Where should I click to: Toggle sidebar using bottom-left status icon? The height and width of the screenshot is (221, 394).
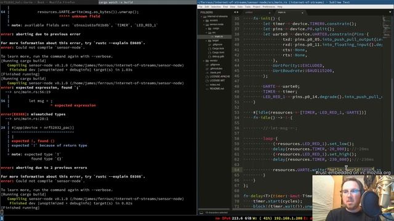click(x=201, y=212)
